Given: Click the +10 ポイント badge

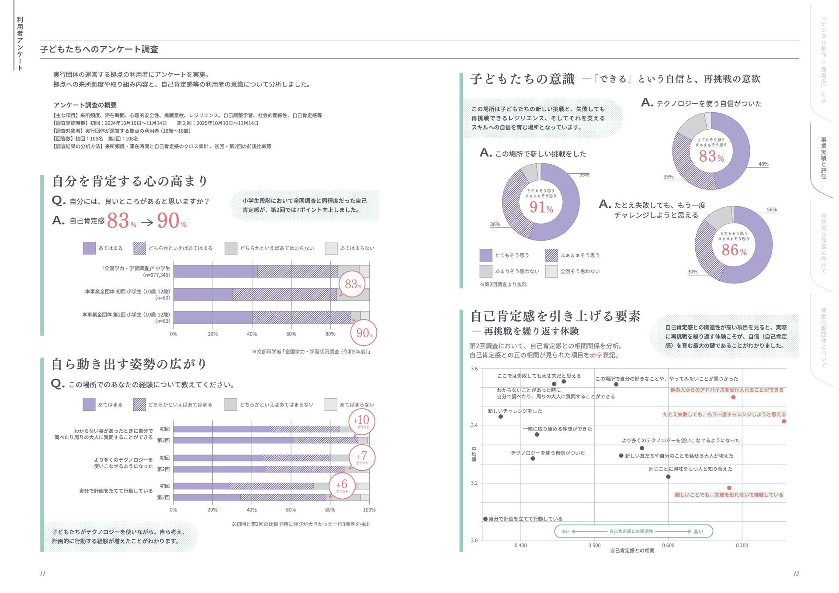Looking at the screenshot, I should (x=362, y=421).
